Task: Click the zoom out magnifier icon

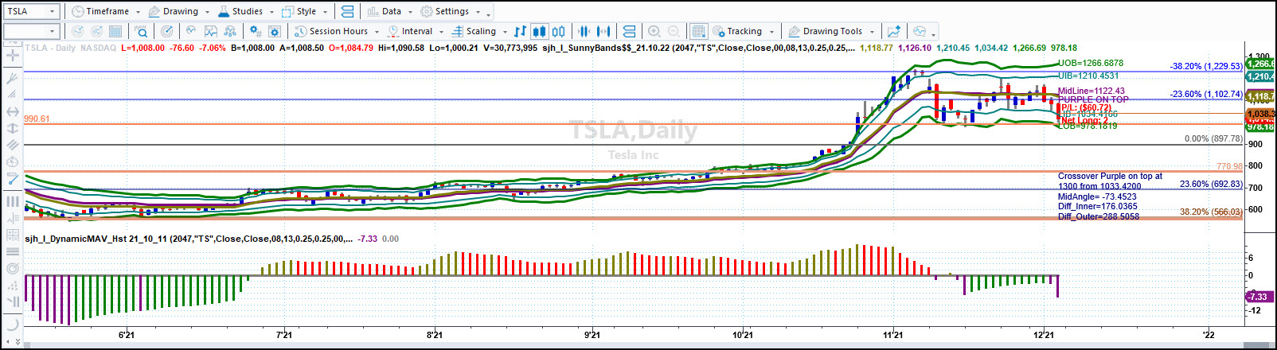Action: coord(674,31)
